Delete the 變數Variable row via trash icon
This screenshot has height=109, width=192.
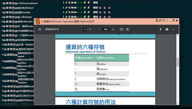(69, 12)
